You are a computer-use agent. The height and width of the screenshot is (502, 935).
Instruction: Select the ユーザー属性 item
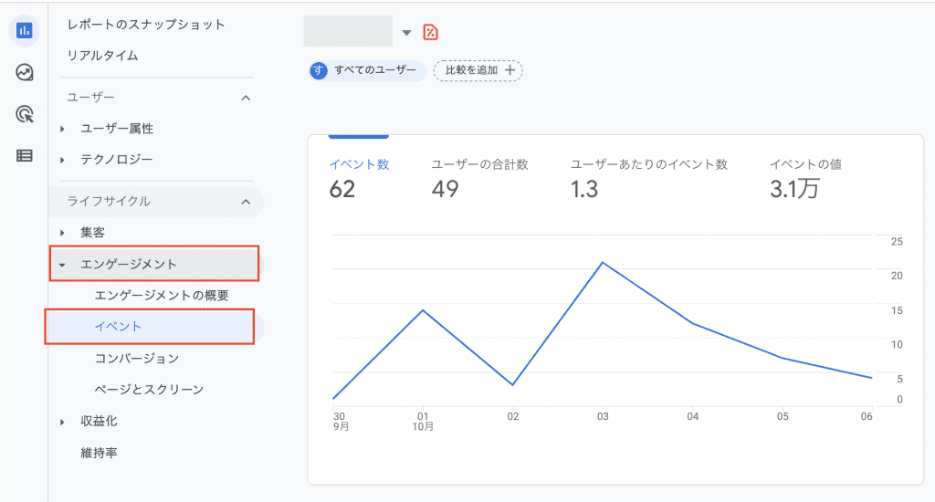117,129
